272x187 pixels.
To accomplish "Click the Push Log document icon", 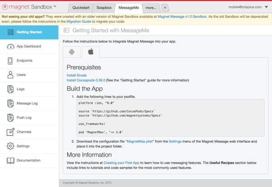I will 10,118.
